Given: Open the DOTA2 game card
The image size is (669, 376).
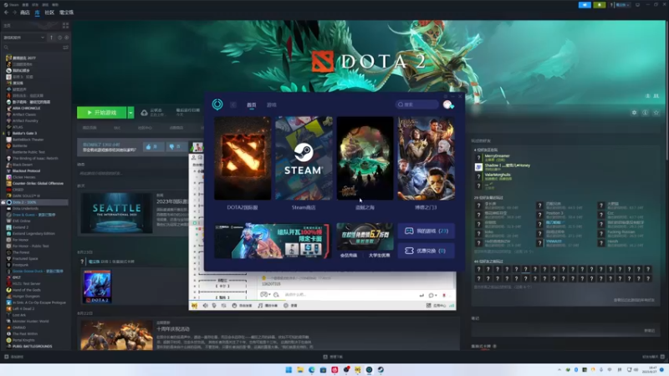Looking at the screenshot, I should click(243, 159).
